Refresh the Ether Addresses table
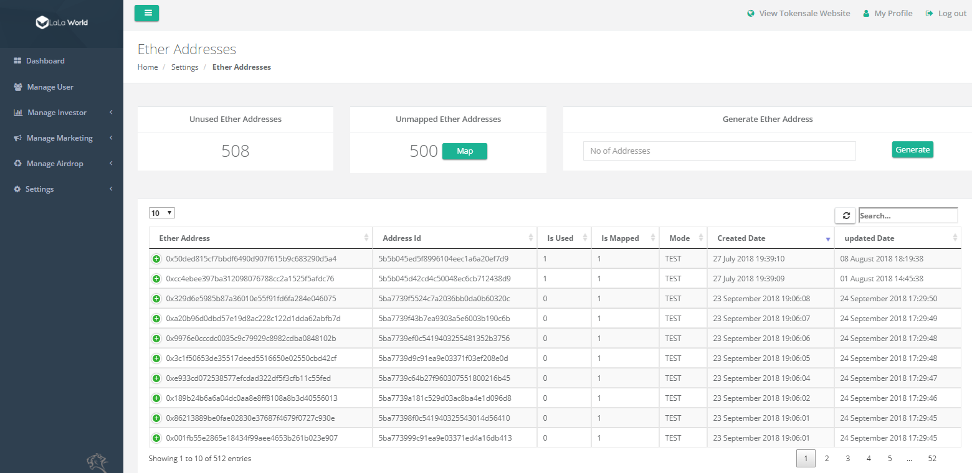Image resolution: width=972 pixels, height=473 pixels. click(x=846, y=215)
